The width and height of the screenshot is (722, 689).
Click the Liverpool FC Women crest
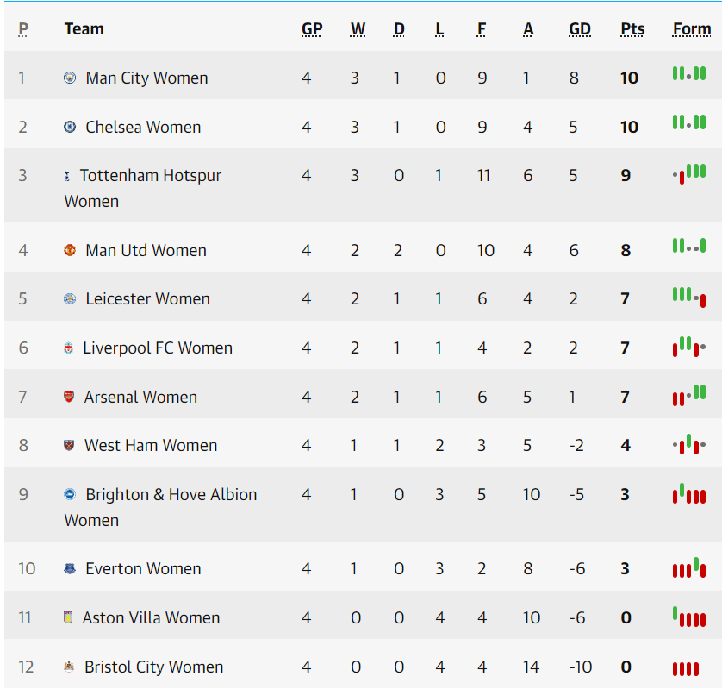point(68,348)
